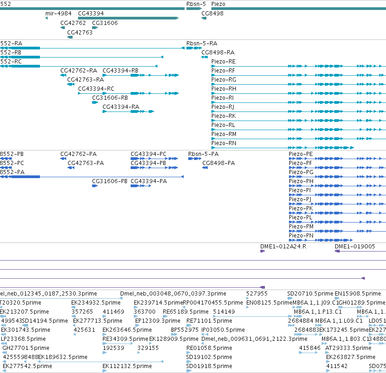
Task: Select the Piezo-PK protein label
Action: coord(301,208)
